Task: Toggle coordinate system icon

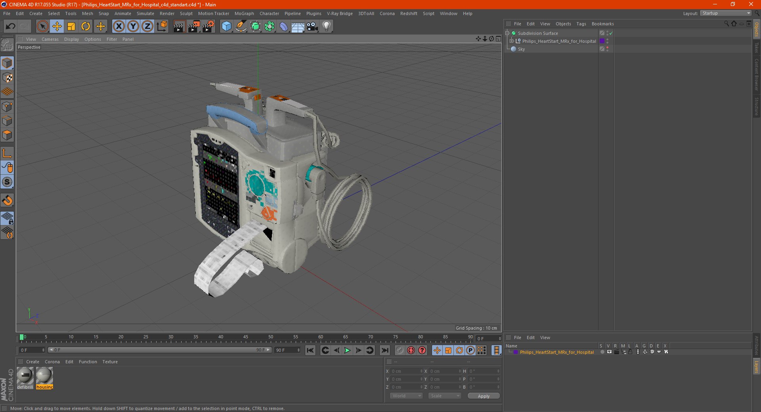Action: pos(162,27)
